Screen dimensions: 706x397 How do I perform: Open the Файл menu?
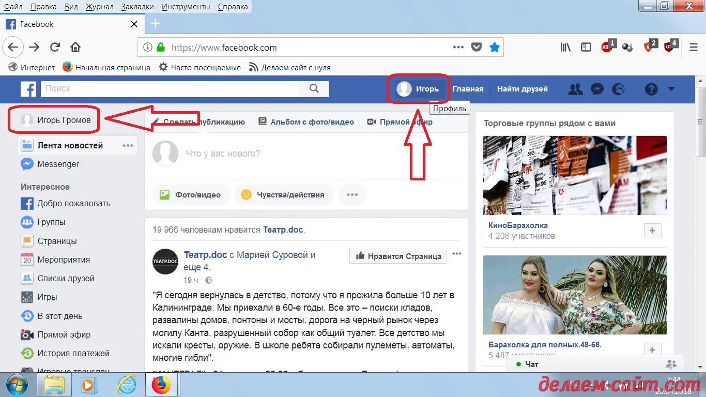point(13,7)
